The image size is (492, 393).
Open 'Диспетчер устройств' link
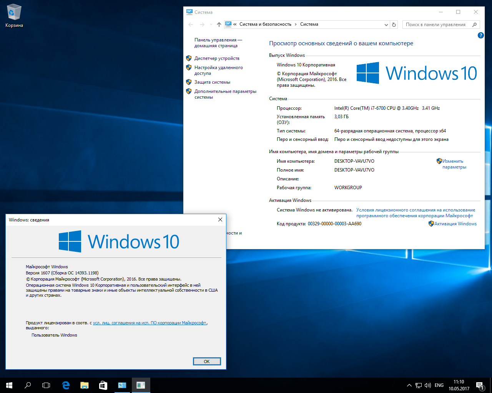point(217,58)
